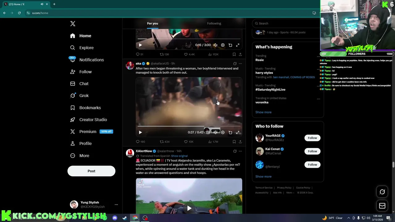Screen dimensions: 395x222
Task: Open aka's profile avatar
Action: [x=130, y=65]
